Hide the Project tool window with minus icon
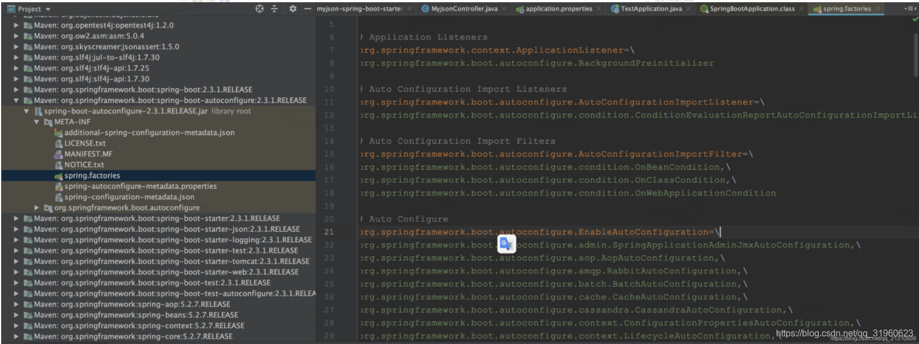This screenshot has height=344, width=919. click(x=307, y=8)
